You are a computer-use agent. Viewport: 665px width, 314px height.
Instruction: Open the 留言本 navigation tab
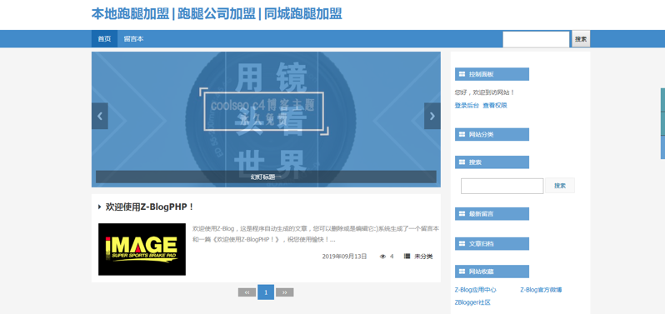133,39
